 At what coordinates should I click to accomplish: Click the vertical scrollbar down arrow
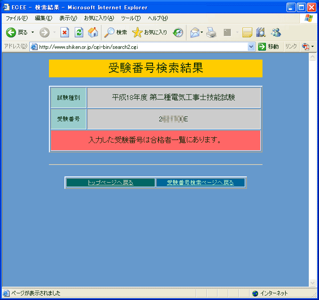[312, 283]
